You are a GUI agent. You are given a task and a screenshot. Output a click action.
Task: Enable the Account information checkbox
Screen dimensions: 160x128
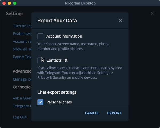(x=41, y=36)
